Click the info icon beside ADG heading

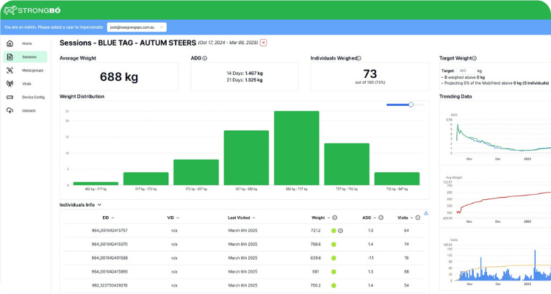[x=204, y=57]
